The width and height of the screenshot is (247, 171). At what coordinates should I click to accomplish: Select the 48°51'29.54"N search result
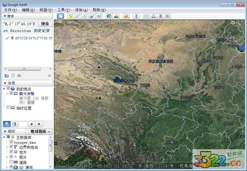coord(34,38)
